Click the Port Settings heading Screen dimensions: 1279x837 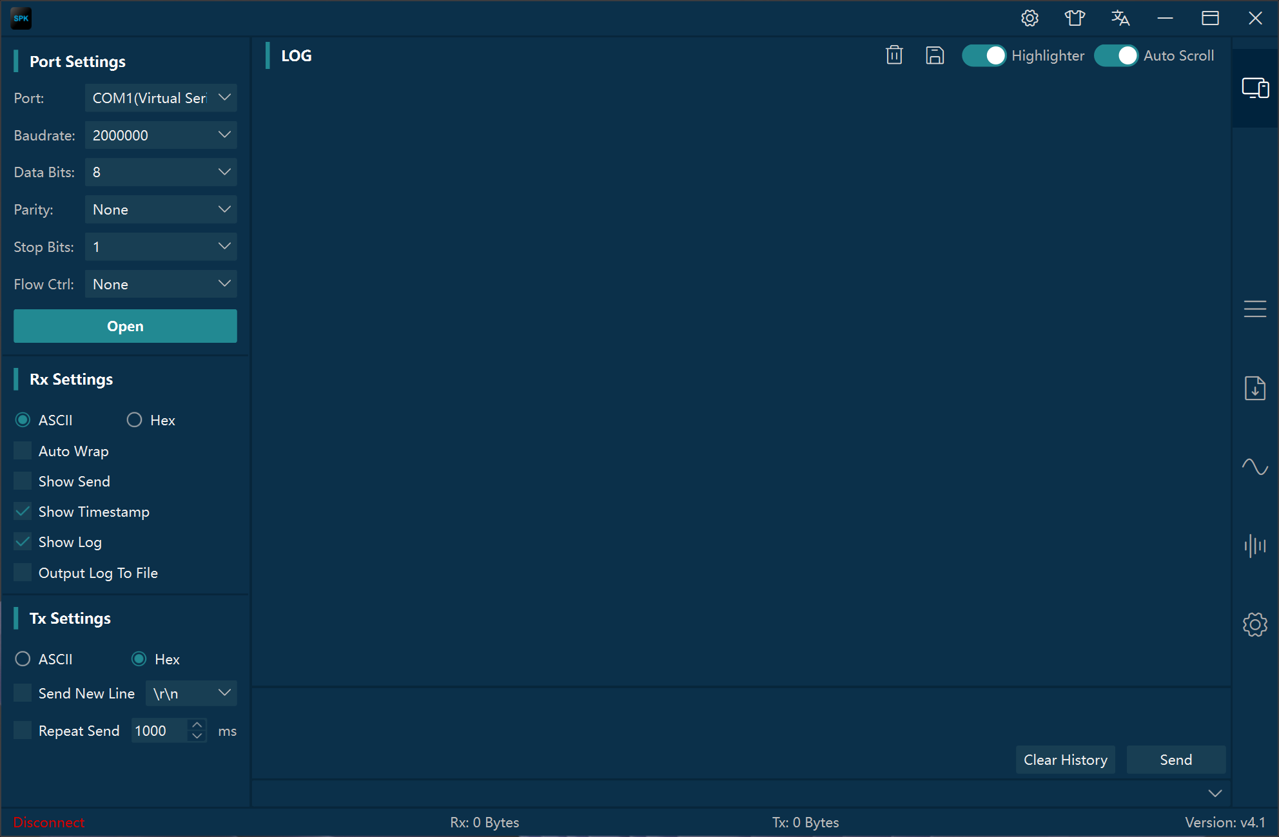click(77, 62)
